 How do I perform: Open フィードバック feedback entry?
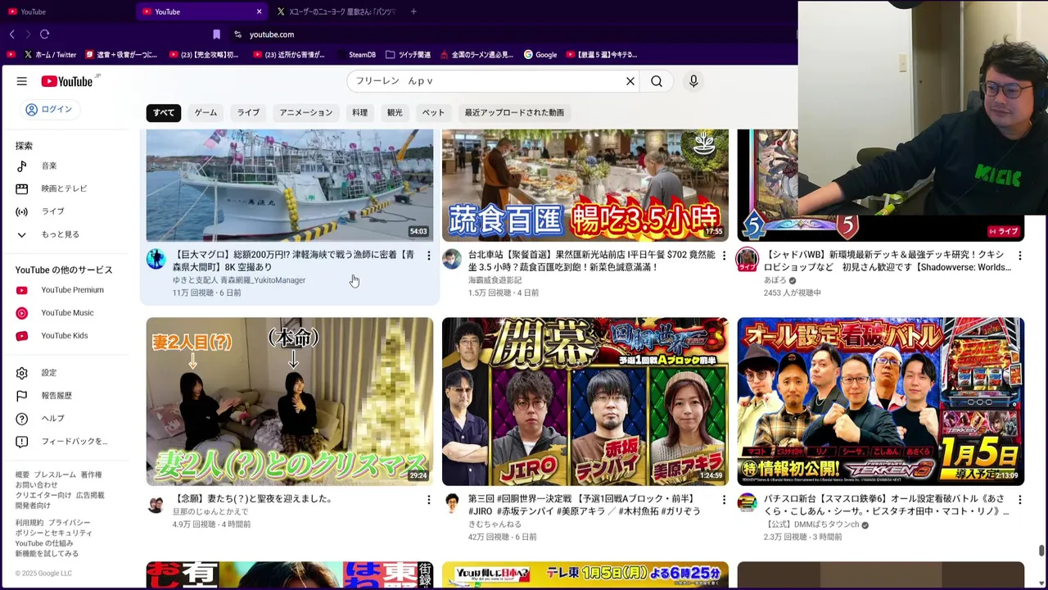[x=65, y=442]
